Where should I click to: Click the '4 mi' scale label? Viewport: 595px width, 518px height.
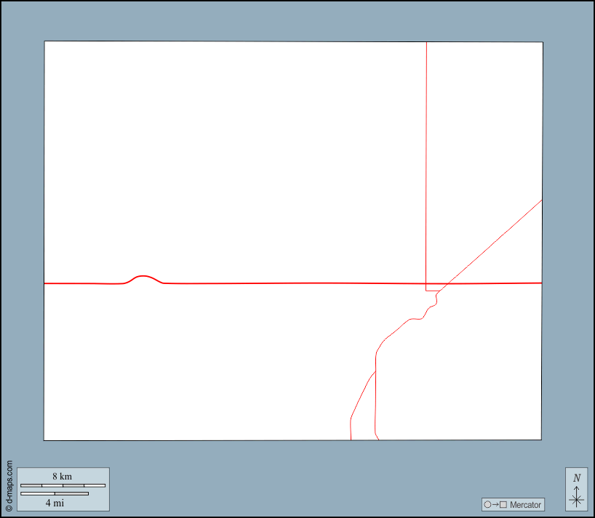coord(55,503)
